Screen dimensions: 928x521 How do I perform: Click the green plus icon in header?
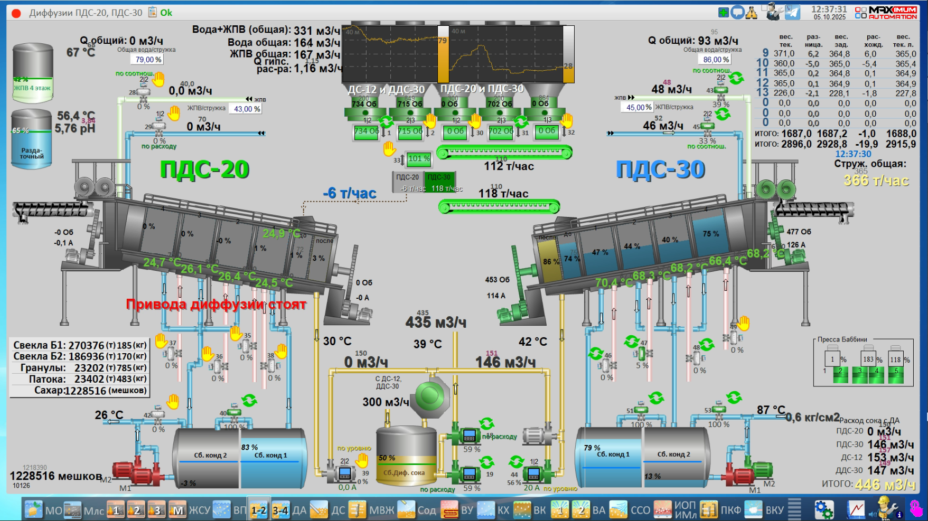(x=723, y=12)
